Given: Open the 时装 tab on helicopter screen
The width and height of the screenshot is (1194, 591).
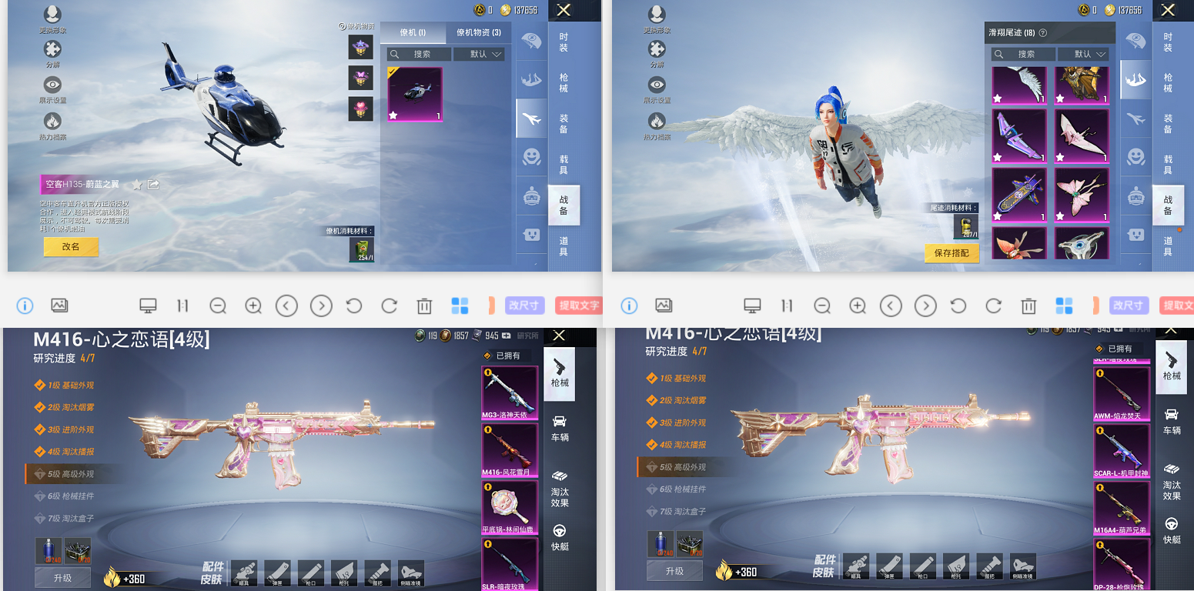Looking at the screenshot, I should (564, 42).
